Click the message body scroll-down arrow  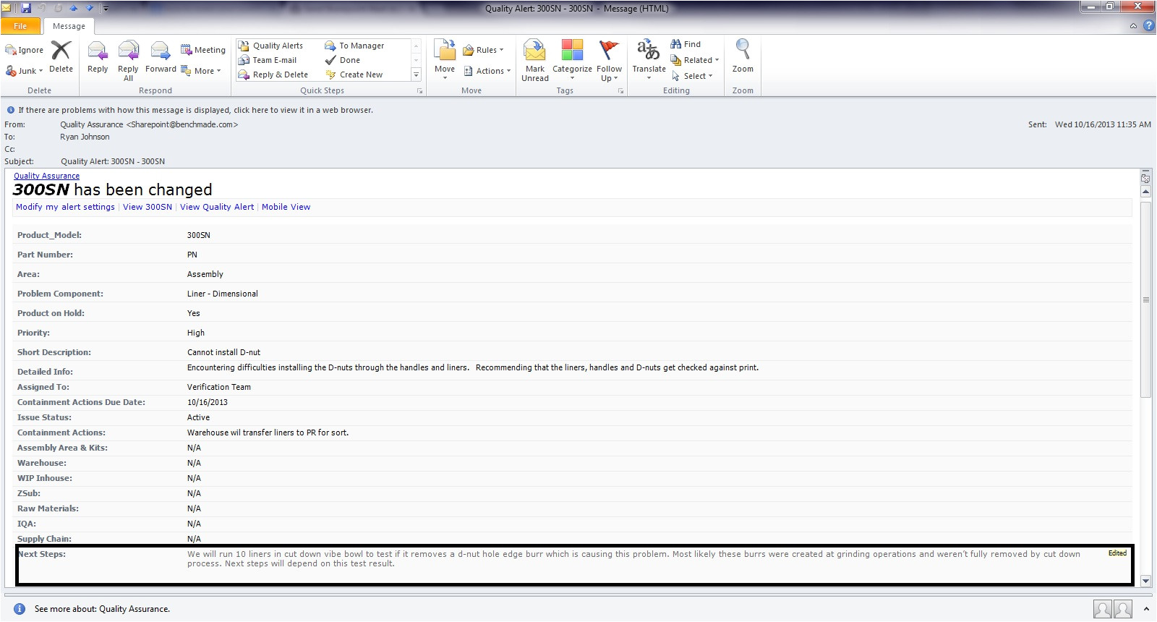click(1145, 581)
